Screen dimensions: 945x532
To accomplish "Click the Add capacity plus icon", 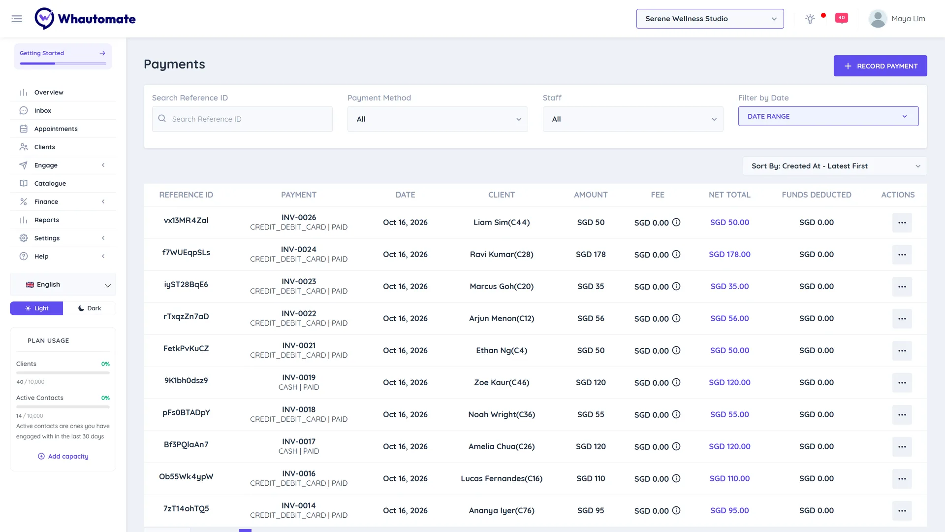I will pyautogui.click(x=41, y=456).
